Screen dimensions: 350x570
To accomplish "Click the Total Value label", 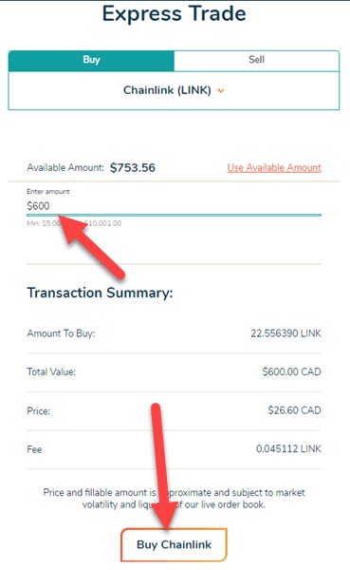I will (51, 371).
